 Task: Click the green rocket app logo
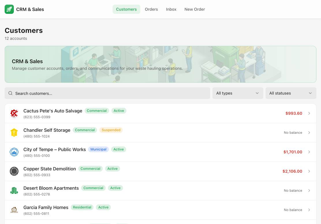point(9,9)
